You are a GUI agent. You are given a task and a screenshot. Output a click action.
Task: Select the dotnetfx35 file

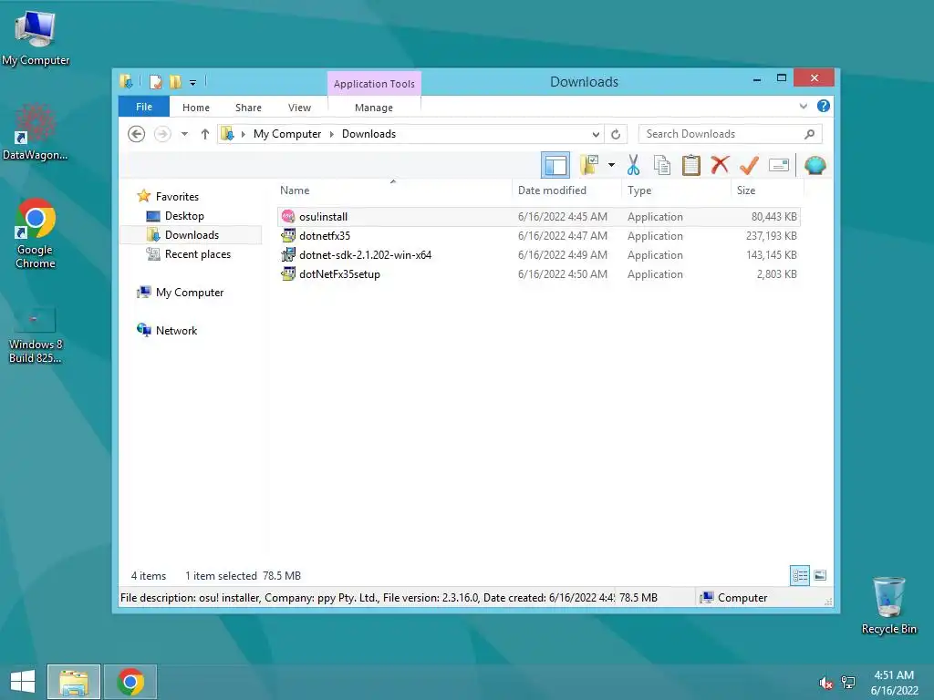[x=538, y=236]
